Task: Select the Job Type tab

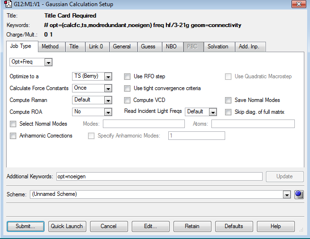Action: coord(22,46)
